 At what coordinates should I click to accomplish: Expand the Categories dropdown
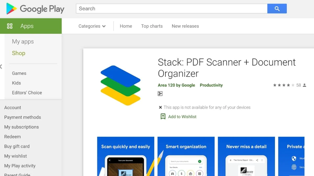(92, 26)
